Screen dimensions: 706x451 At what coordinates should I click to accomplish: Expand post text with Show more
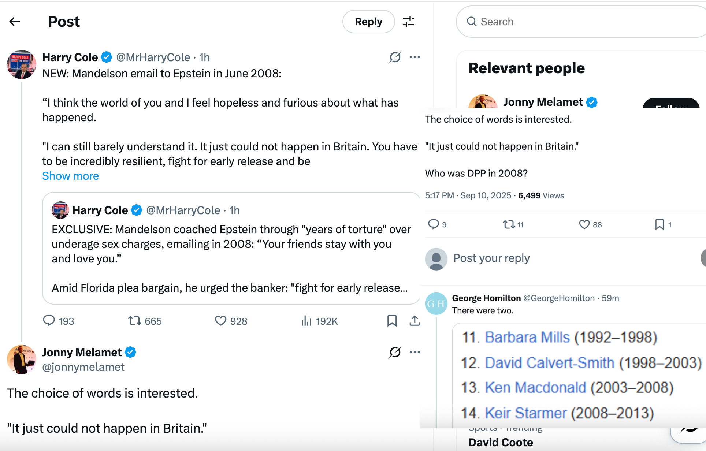click(x=70, y=176)
